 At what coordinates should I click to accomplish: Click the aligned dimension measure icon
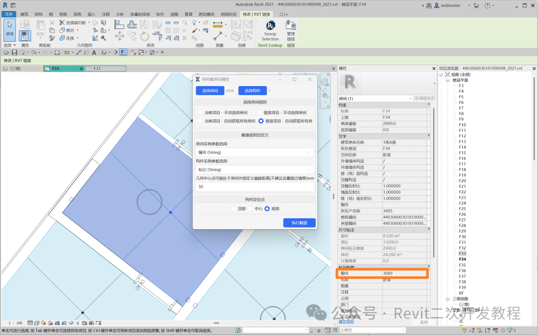[x=218, y=24]
